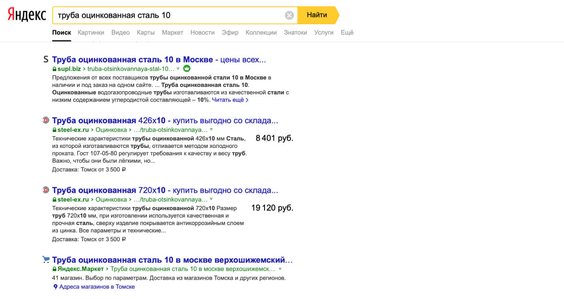Expand the dropdown arrow of the 720x10 result URL
Screen dimensions: 564x299
tap(211, 199)
